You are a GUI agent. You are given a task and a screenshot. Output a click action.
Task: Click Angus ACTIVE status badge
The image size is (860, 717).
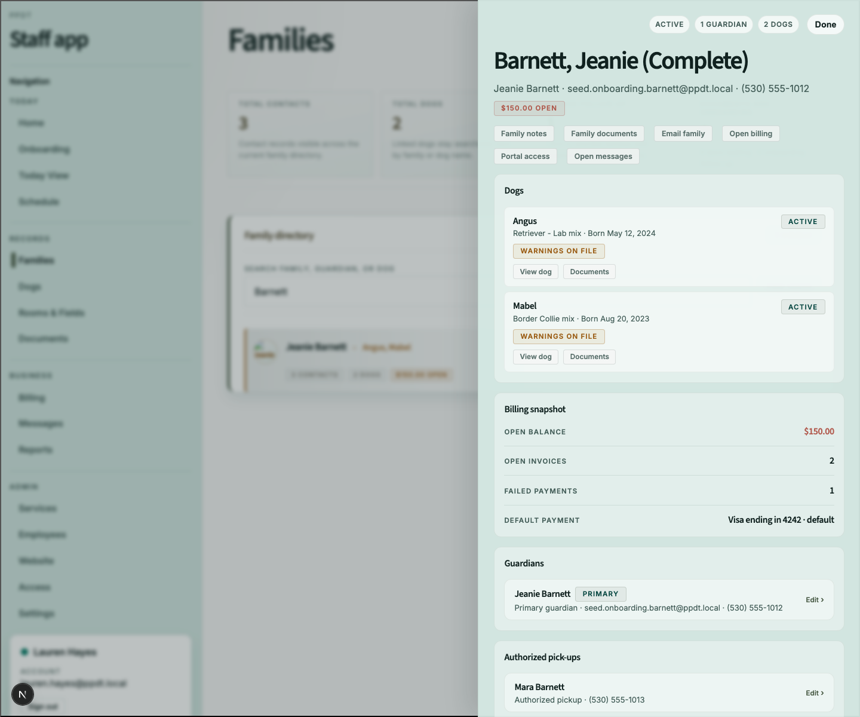[x=803, y=222]
